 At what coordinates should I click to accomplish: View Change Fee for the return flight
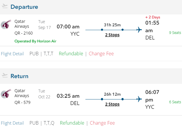(x=102, y=123)
